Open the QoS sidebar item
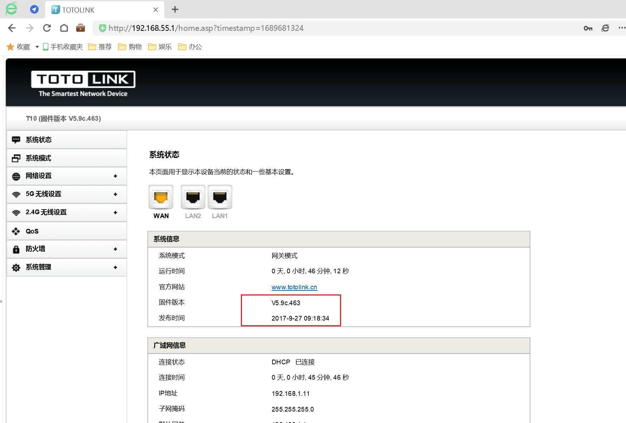Viewport: 626px width, 423px height. tap(67, 231)
